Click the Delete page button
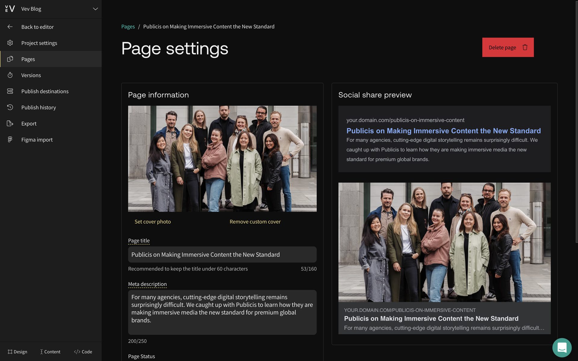 [x=508, y=47]
